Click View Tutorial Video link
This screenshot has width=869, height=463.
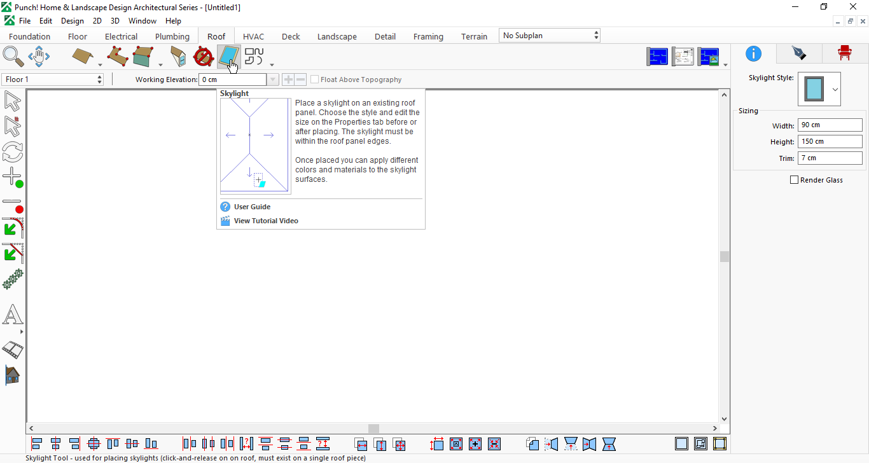coord(266,221)
